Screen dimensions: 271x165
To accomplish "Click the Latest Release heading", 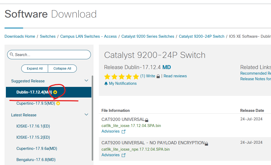I will 24,115.
